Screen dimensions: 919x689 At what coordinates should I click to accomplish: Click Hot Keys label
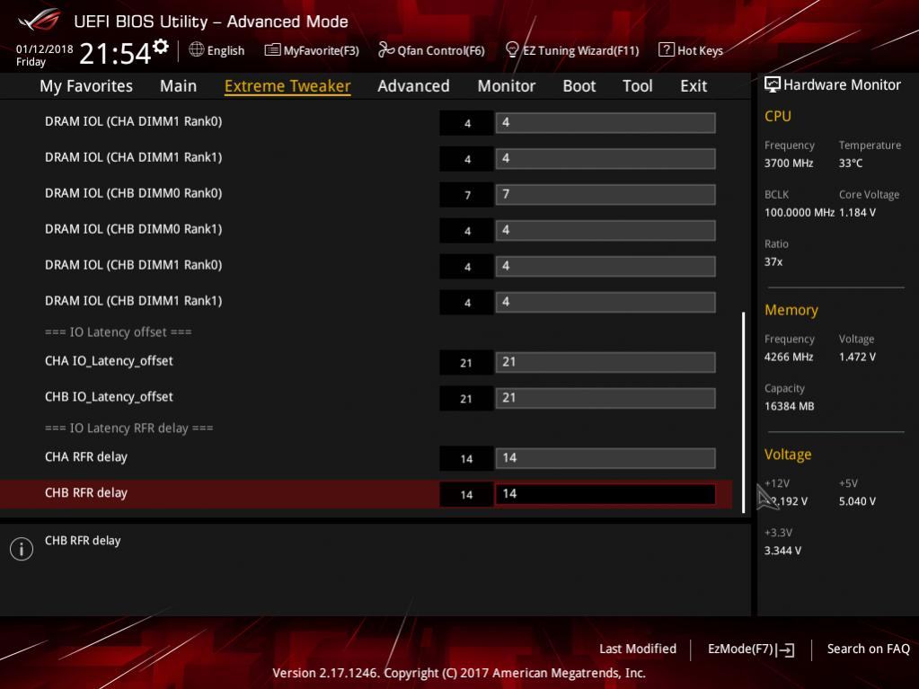700,51
